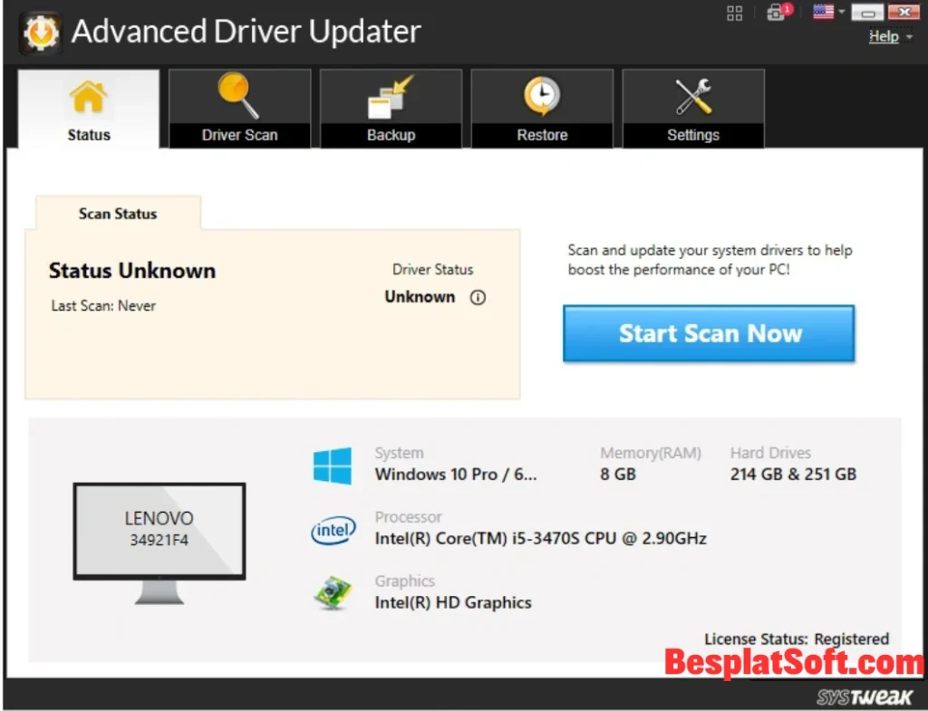This screenshot has height=711, width=928.
Task: Click the grid apps icon in titlebar
Action: [x=734, y=13]
